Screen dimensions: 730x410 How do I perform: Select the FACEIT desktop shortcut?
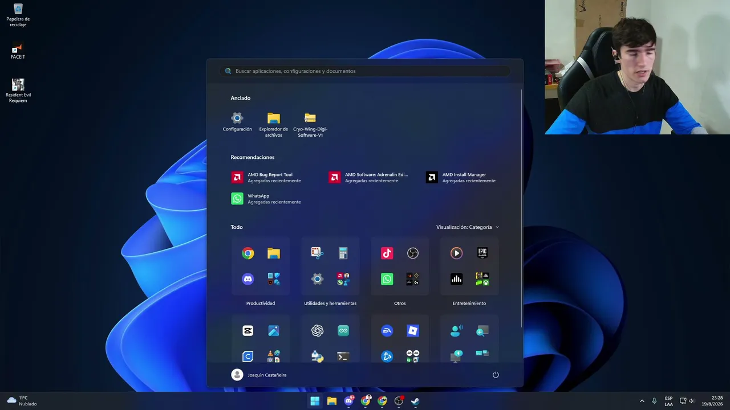(18, 51)
